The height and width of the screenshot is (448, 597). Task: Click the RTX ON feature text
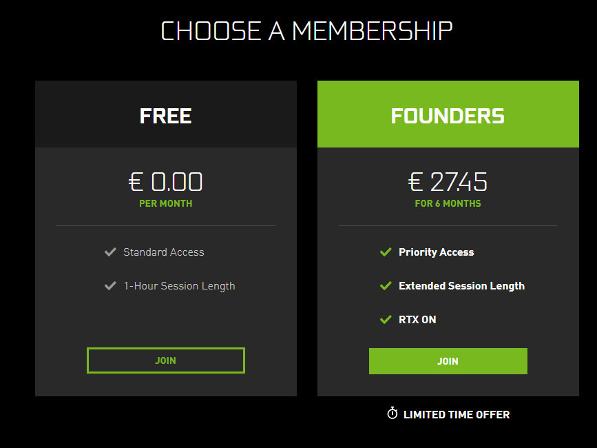(x=417, y=320)
